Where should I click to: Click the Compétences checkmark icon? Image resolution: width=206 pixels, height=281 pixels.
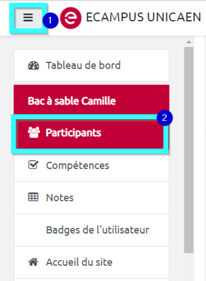(x=33, y=165)
